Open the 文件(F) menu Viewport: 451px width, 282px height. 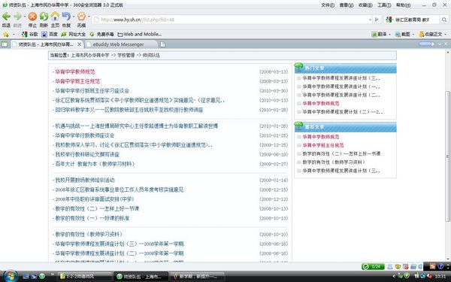(x=328, y=5)
